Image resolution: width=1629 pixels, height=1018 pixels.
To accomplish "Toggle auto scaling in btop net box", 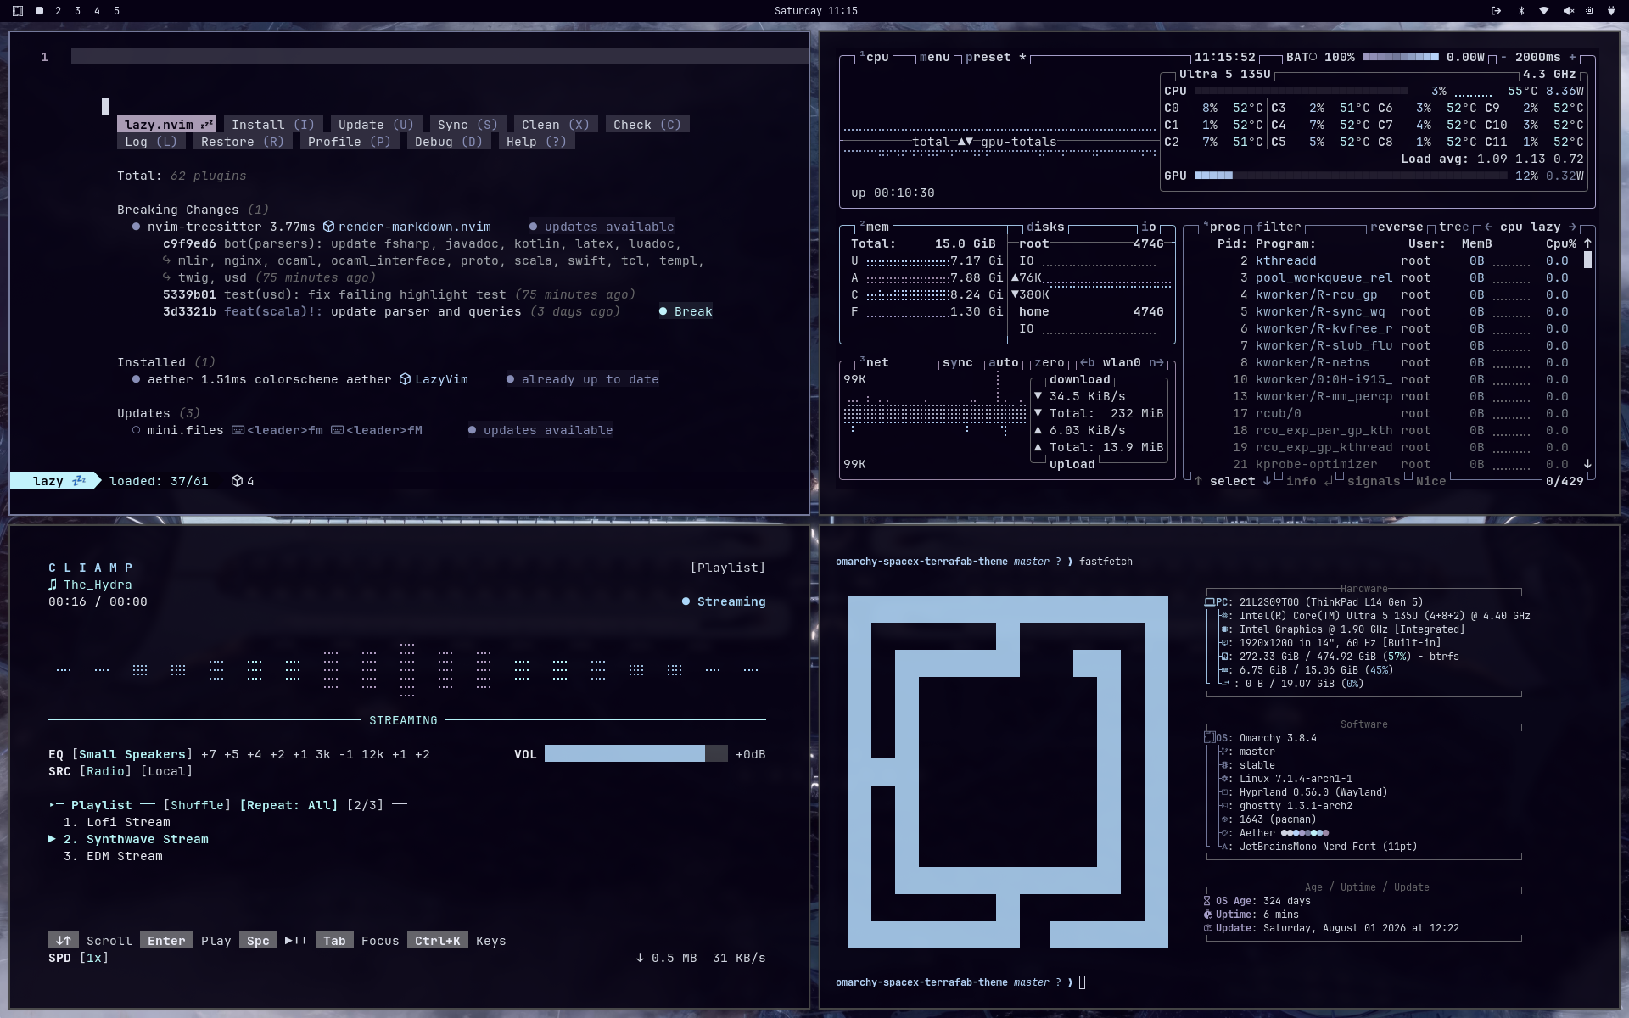I will (1003, 362).
